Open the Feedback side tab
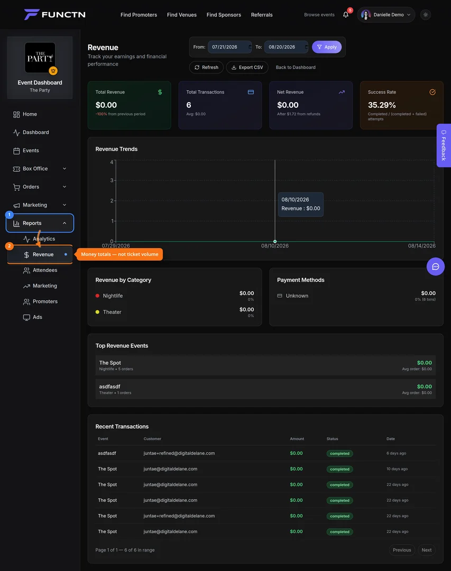The image size is (451, 571). [444, 146]
